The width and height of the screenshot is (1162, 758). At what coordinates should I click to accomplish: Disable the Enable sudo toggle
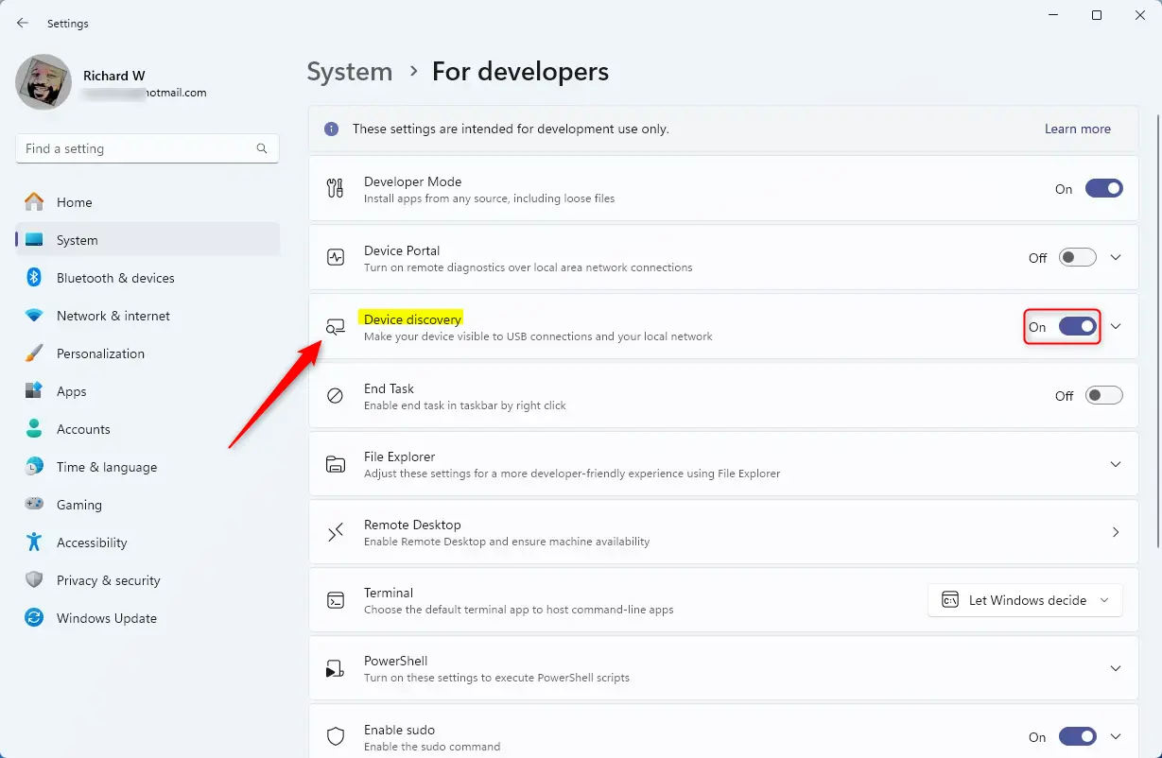[x=1076, y=735]
